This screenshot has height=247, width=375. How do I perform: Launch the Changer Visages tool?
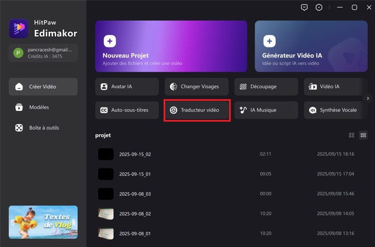(197, 87)
